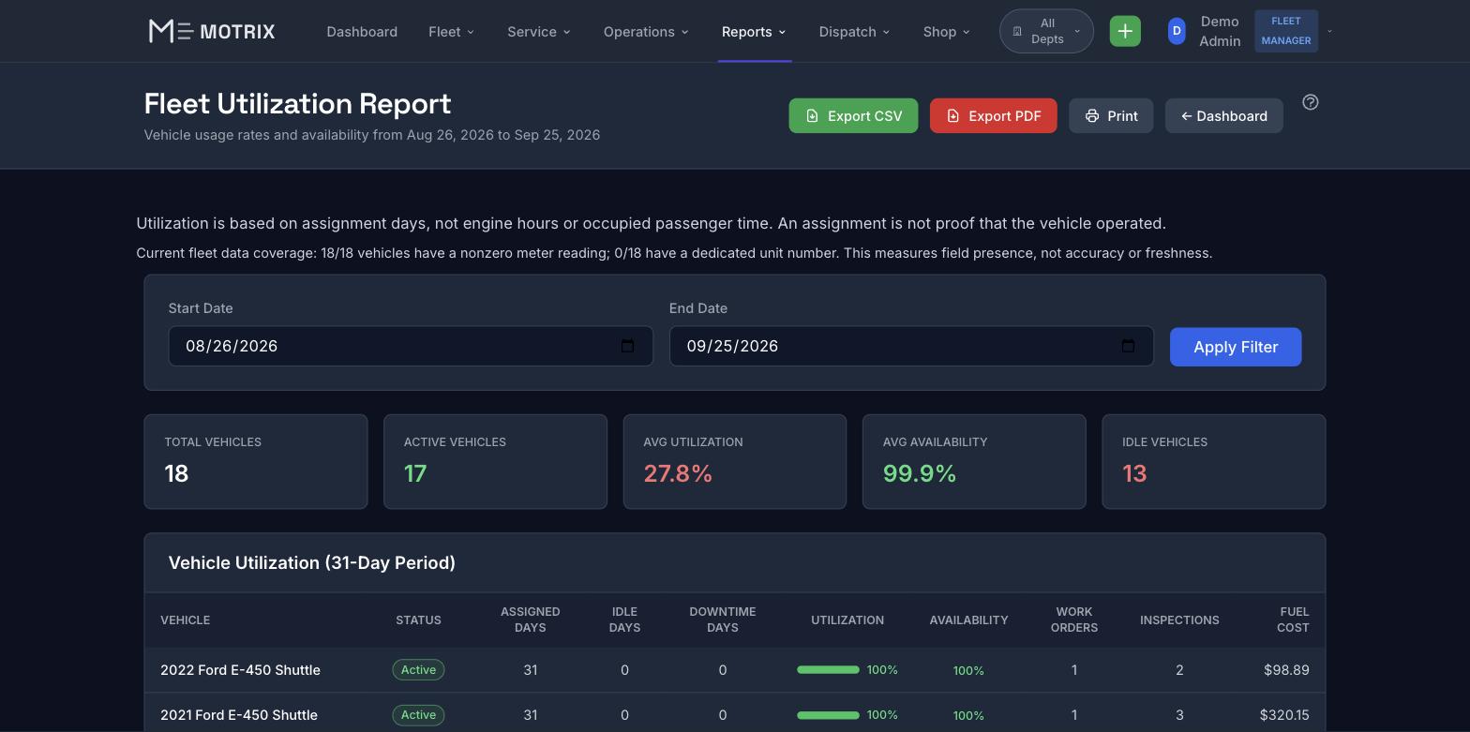This screenshot has height=732, width=1470.
Task: Click utilization bar for 2021 Ford E-450 Shuttle
Action: coord(828,715)
